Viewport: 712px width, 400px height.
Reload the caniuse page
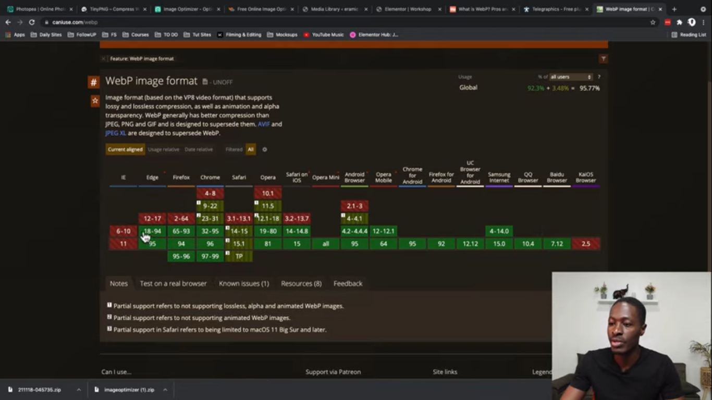point(32,22)
